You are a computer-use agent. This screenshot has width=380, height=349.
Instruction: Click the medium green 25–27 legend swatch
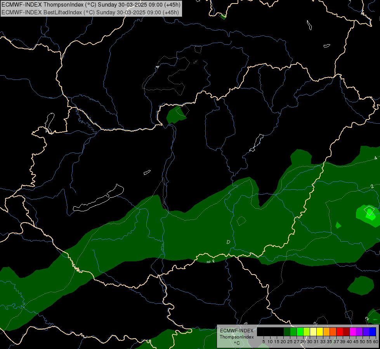tap(293, 332)
